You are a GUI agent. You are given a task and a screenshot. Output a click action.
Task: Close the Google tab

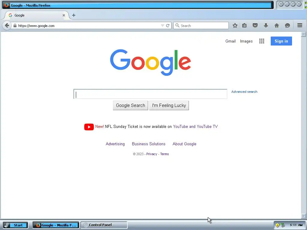(x=64, y=15)
